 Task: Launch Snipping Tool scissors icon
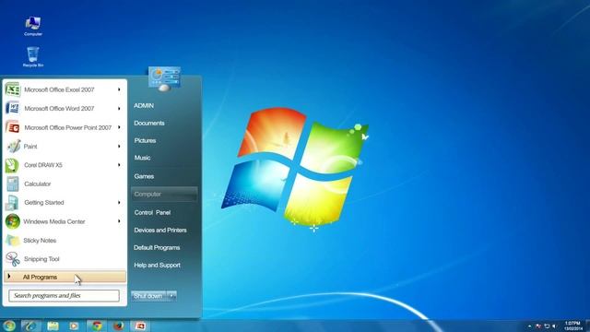tap(12, 259)
